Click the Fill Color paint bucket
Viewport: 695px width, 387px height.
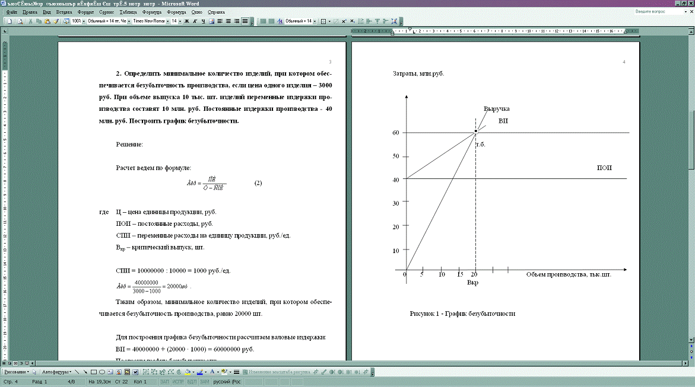[187, 372]
